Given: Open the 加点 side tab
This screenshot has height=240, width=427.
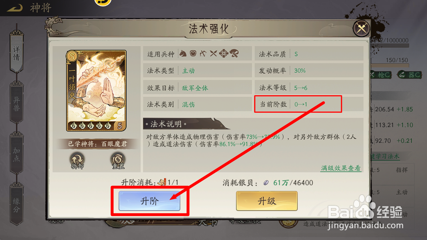Looking at the screenshot, I should pos(16,154).
